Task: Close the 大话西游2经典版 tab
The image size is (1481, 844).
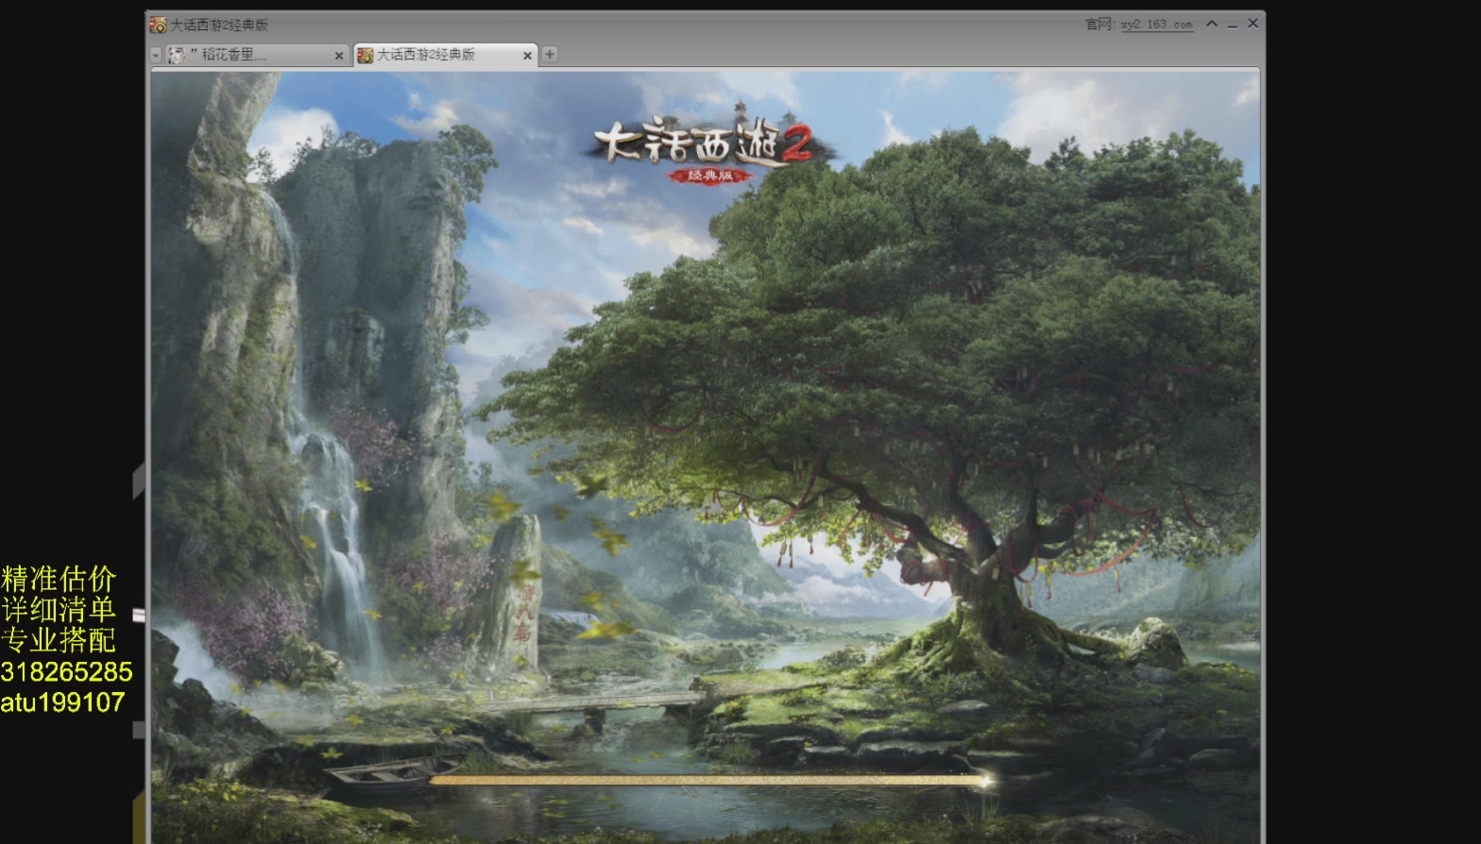Action: pyautogui.click(x=527, y=57)
